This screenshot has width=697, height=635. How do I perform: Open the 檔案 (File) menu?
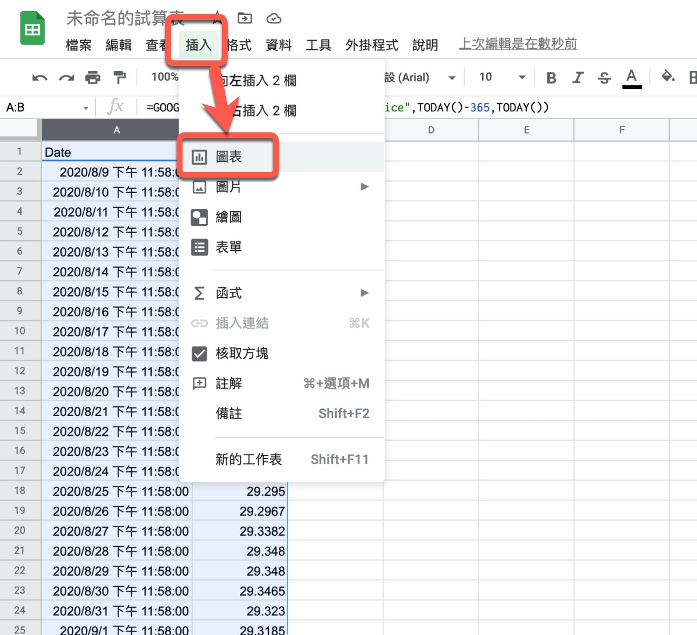(x=78, y=45)
